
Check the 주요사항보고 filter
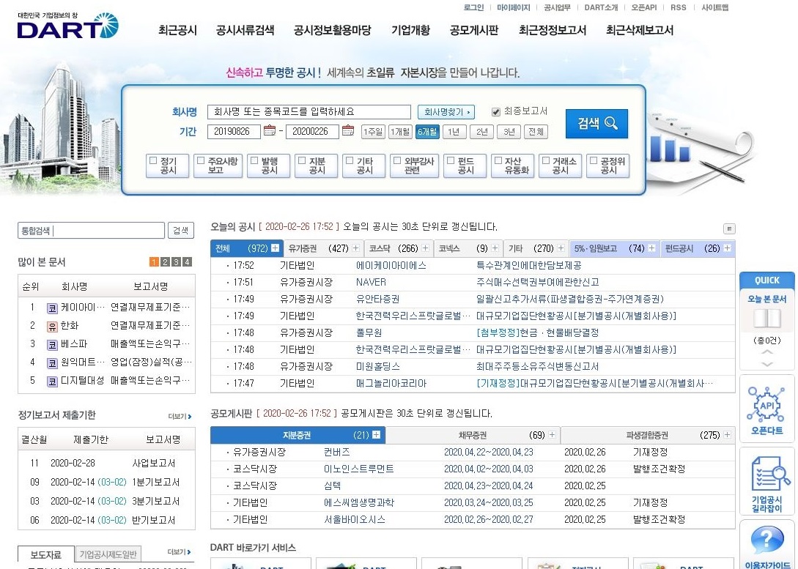pyautogui.click(x=201, y=160)
